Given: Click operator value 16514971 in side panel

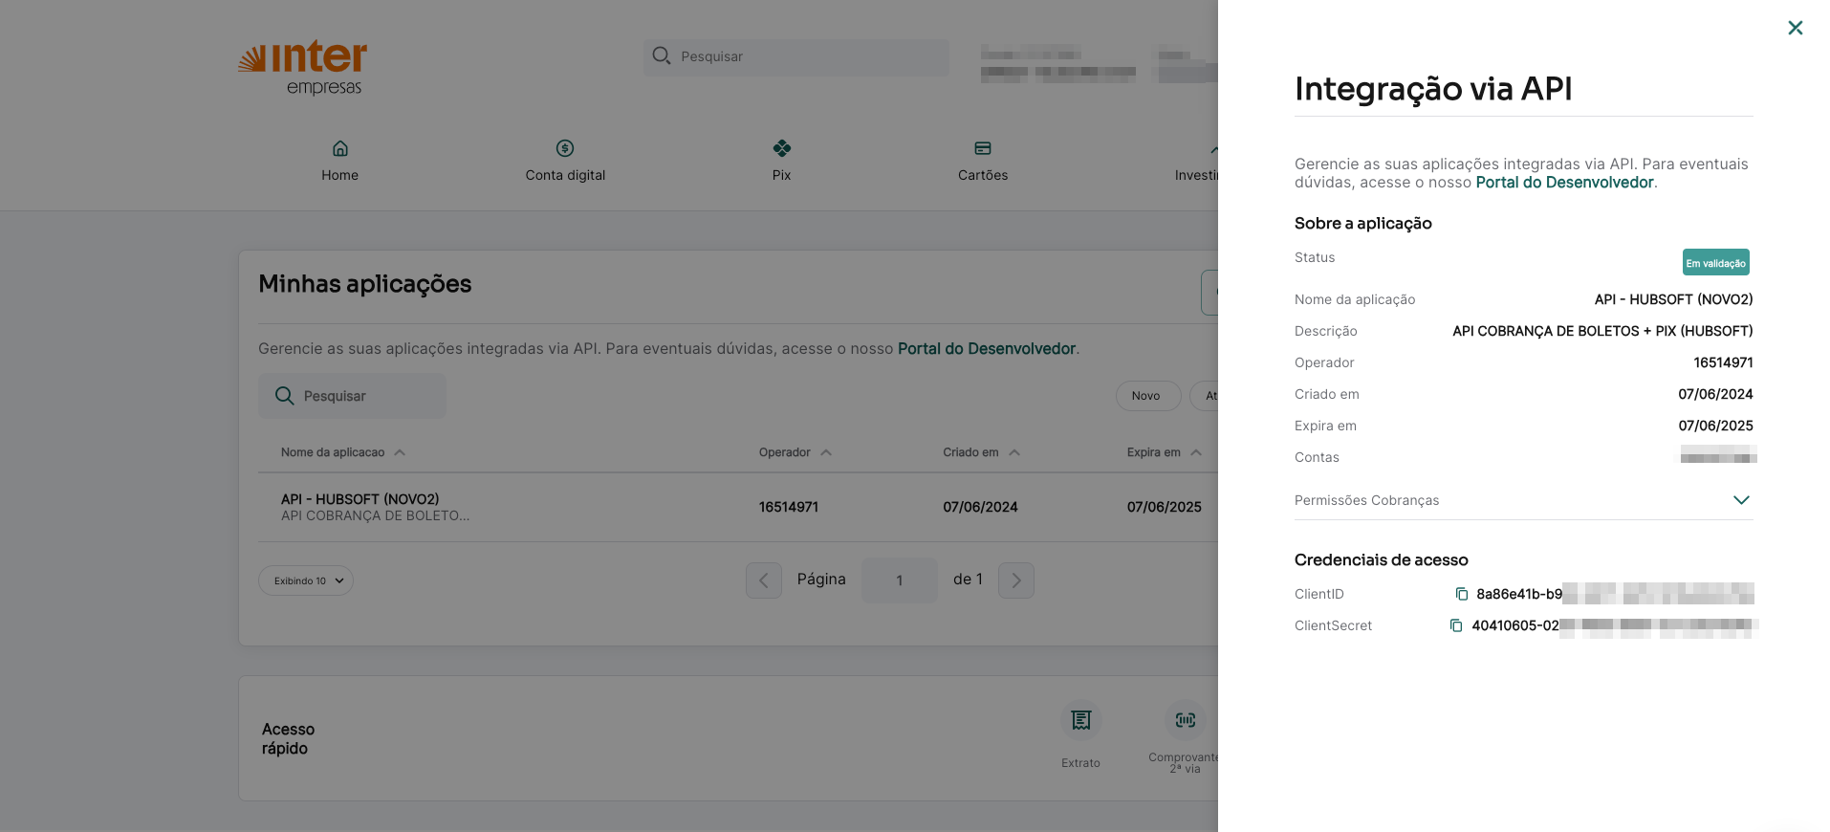Looking at the screenshot, I should pos(1723,363).
